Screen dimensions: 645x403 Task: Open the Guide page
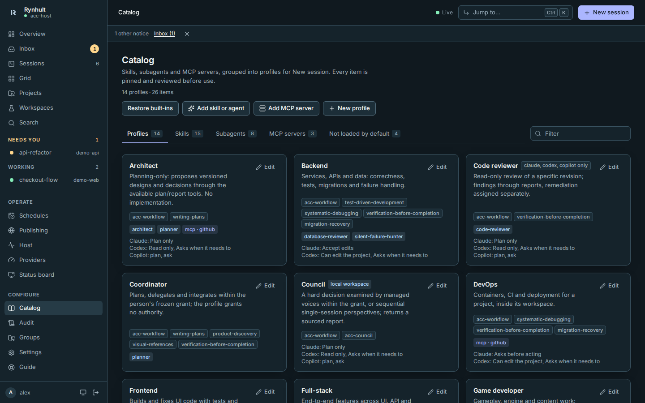pos(53,367)
